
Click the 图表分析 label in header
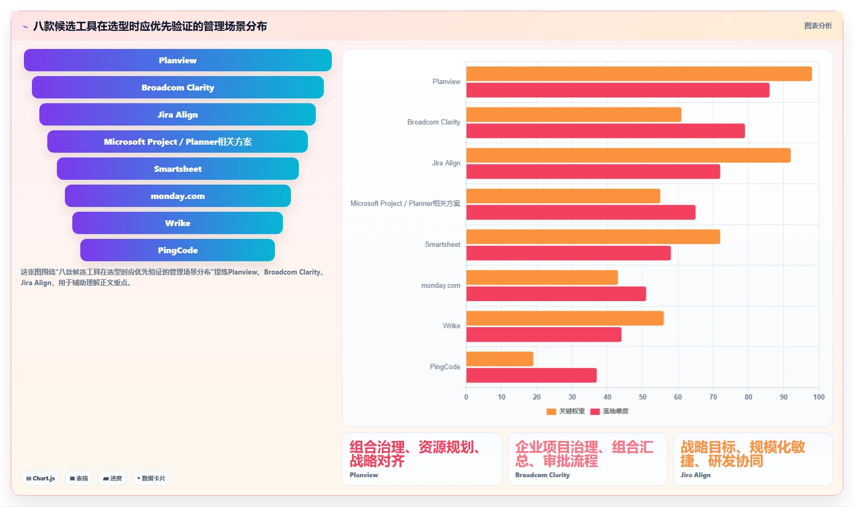[x=818, y=26]
